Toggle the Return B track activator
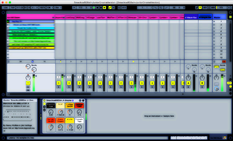The image size is (233, 141). coord(202,83)
